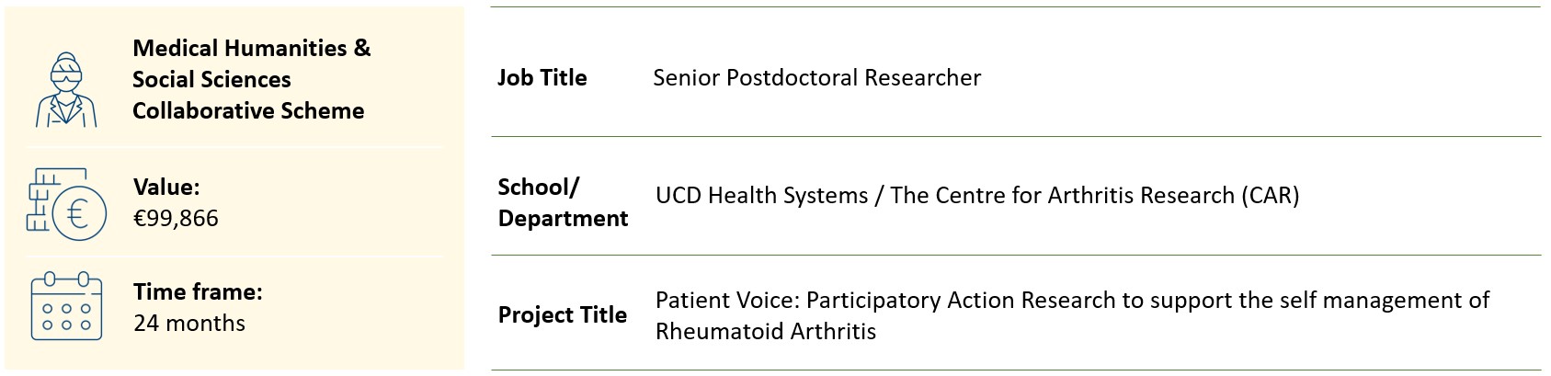Select the 'Medical Humanities &' heading line
Viewport: 1551px width, 376px height.
click(x=251, y=48)
